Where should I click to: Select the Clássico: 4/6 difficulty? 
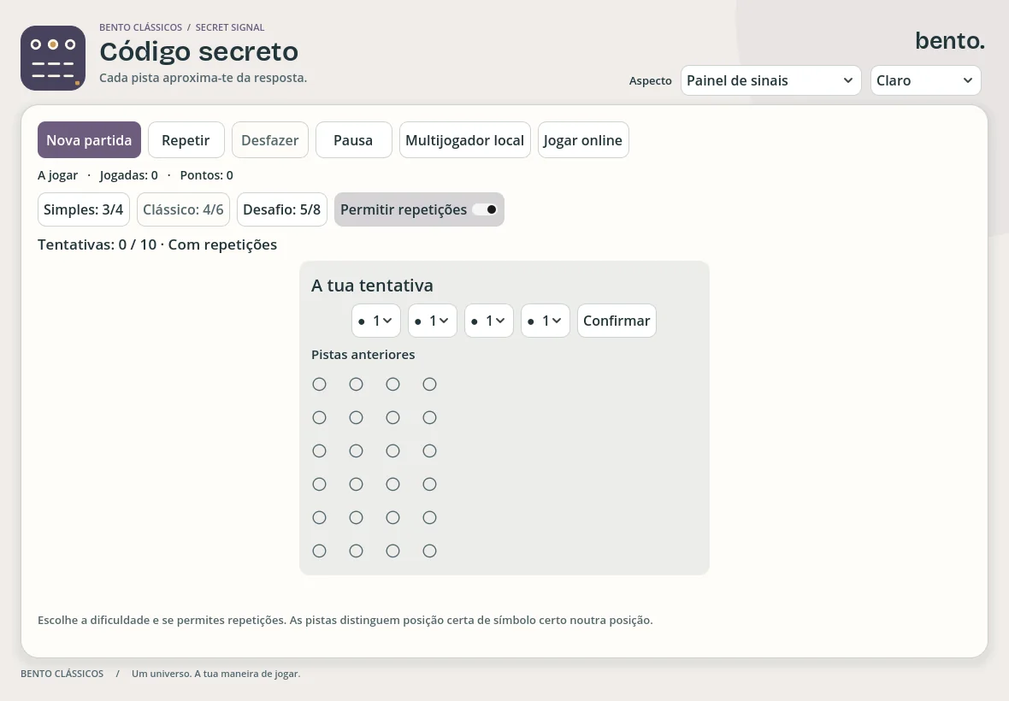coord(183,209)
